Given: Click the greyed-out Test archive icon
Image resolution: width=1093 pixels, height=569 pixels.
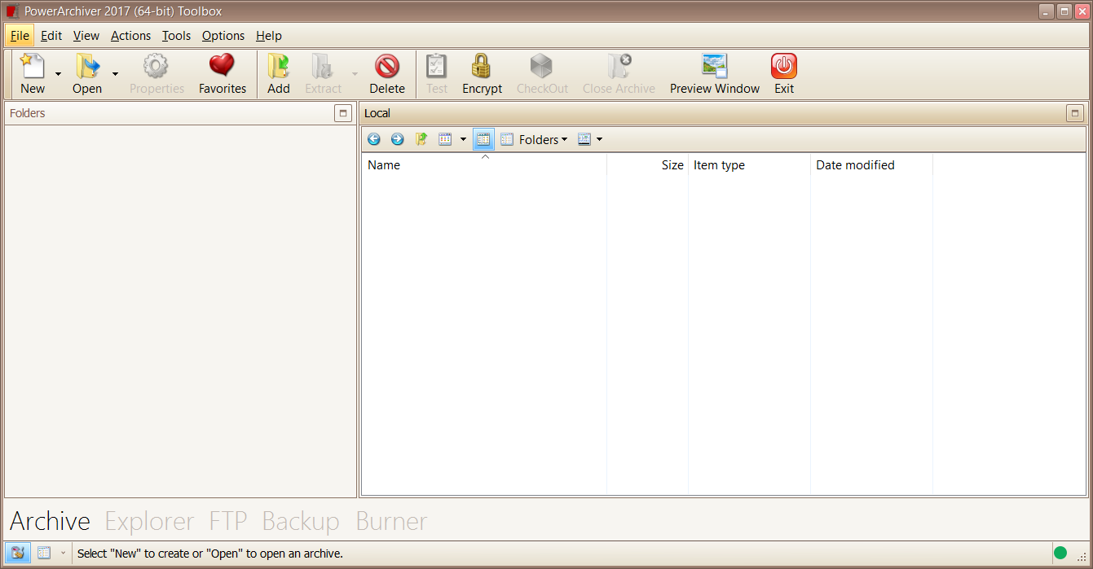Looking at the screenshot, I should pyautogui.click(x=437, y=66).
